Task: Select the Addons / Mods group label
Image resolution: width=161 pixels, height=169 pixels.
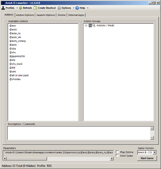Action: click(x=105, y=25)
